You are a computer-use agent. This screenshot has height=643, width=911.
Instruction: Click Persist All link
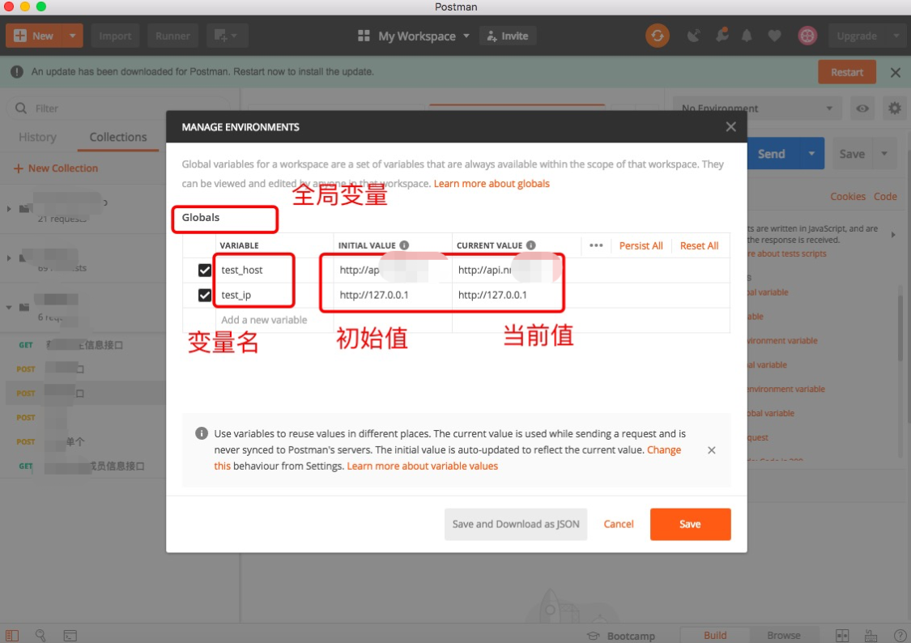click(x=641, y=245)
